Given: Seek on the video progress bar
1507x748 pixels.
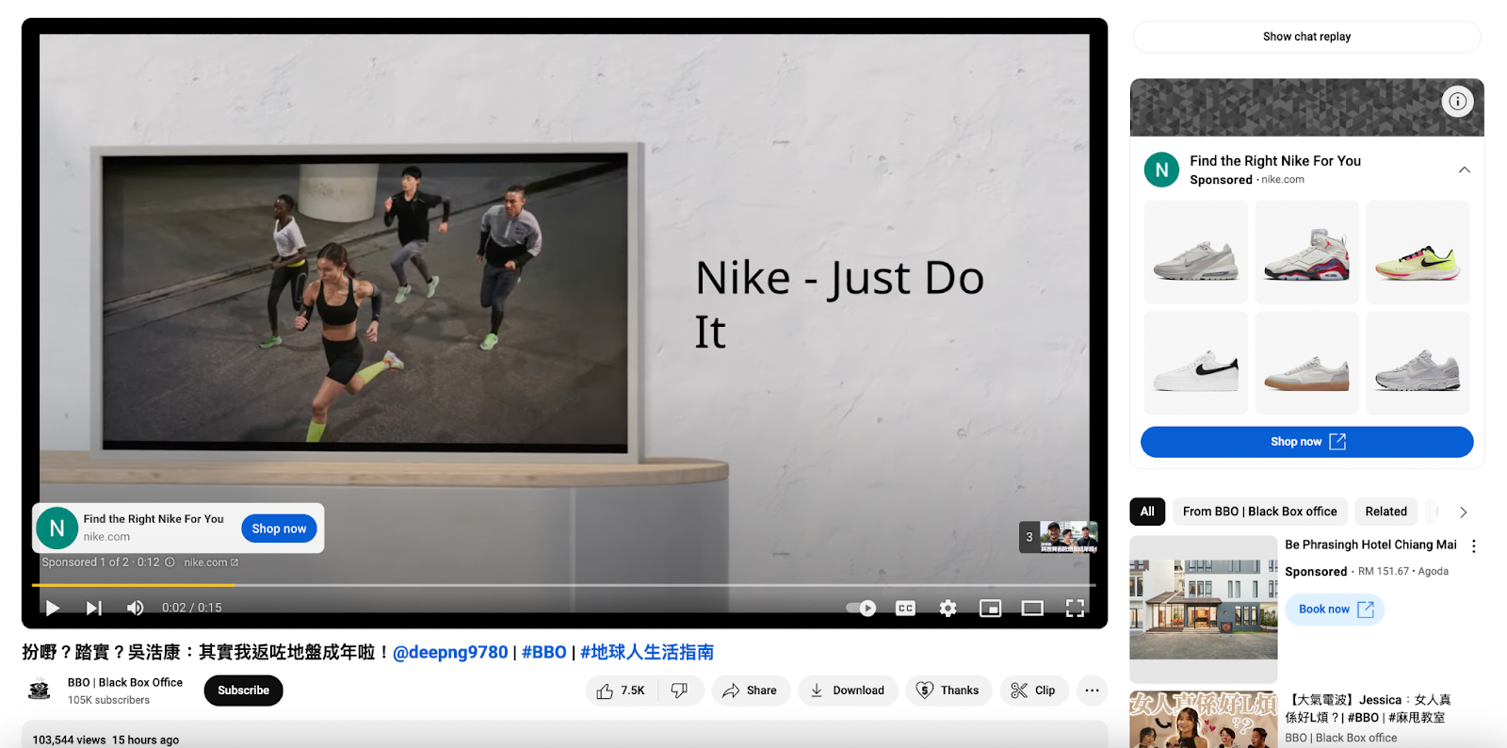Looking at the screenshot, I should pos(564,585).
